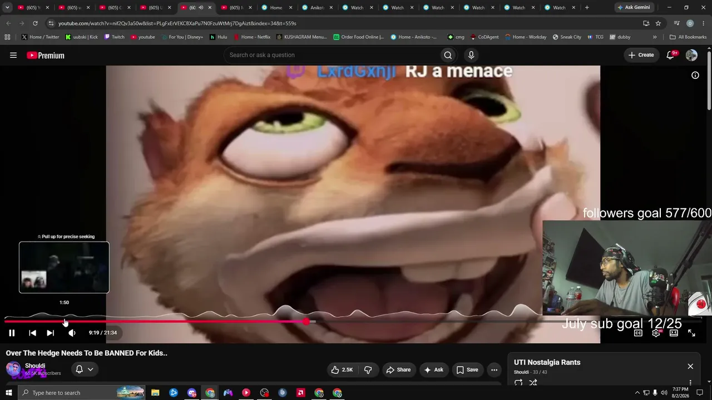The width and height of the screenshot is (712, 400).
Task: Open the Windows Start menu
Action: (8, 393)
